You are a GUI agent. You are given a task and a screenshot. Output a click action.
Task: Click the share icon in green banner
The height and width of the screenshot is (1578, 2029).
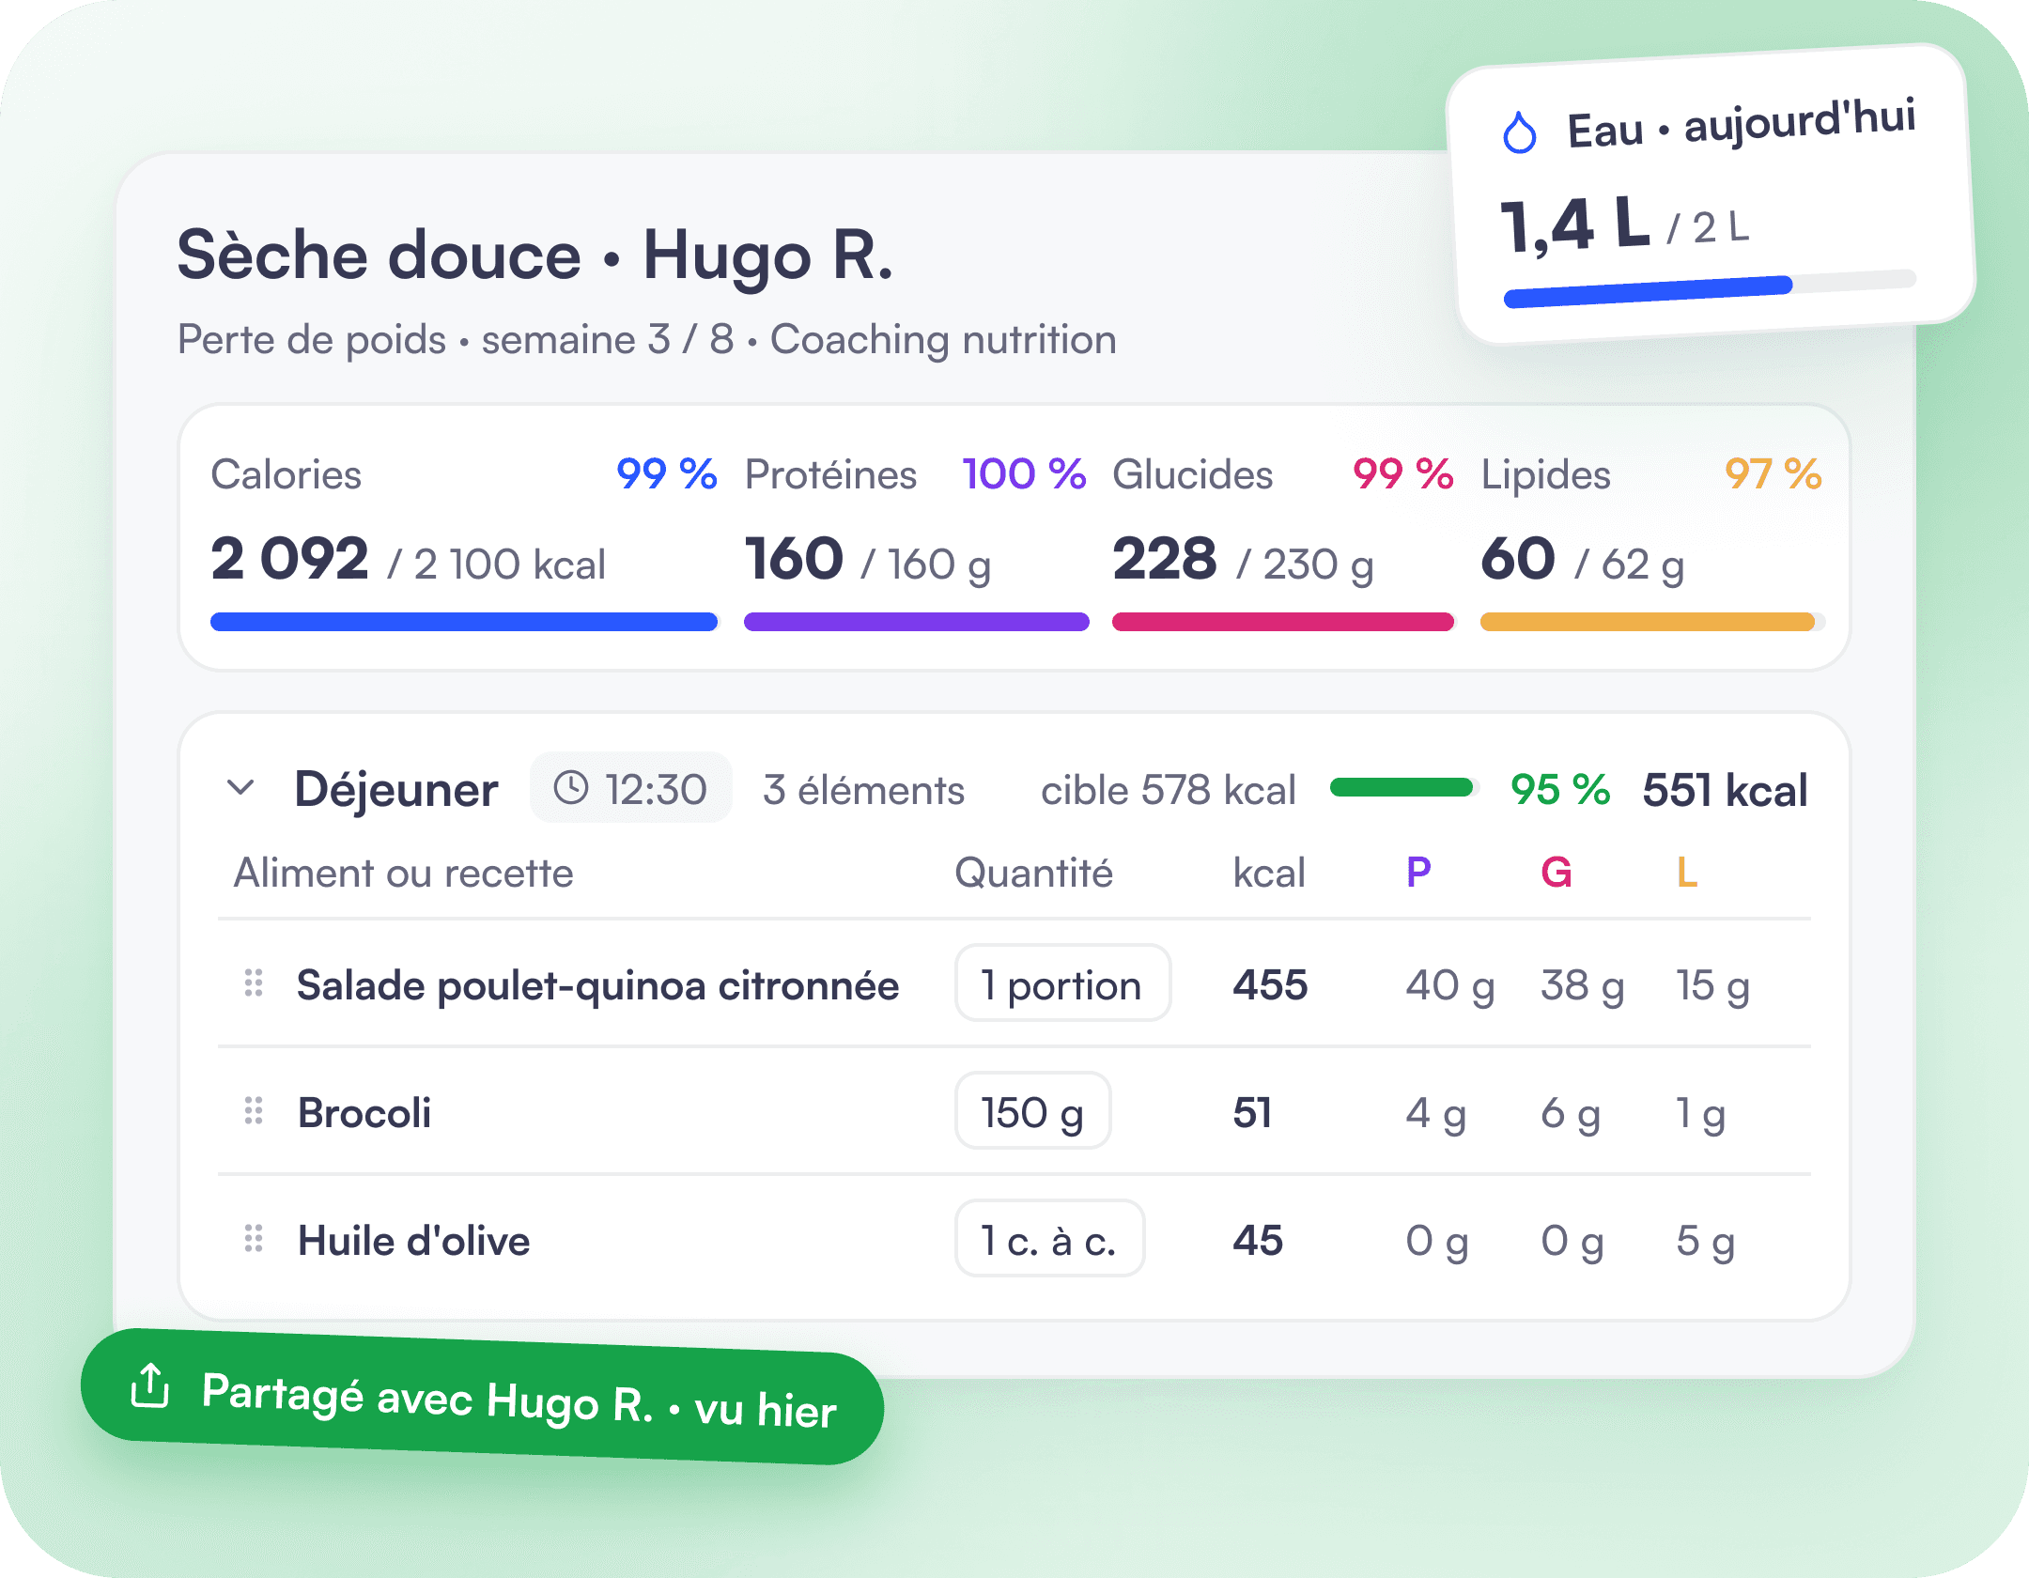150,1385
